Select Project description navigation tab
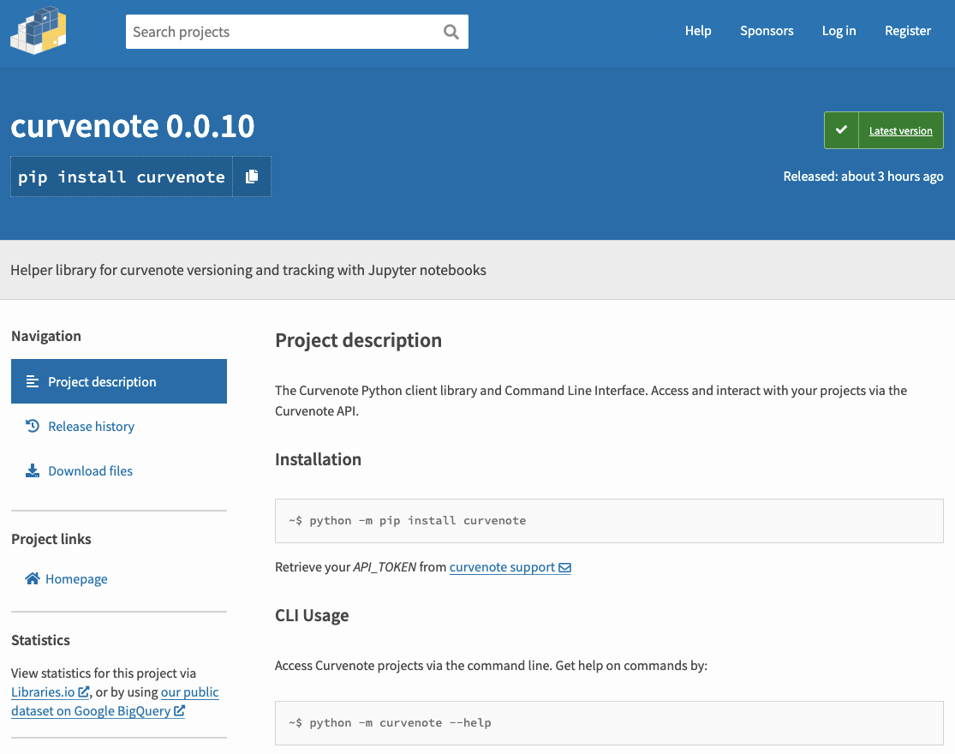The height and width of the screenshot is (754, 955). pos(119,381)
